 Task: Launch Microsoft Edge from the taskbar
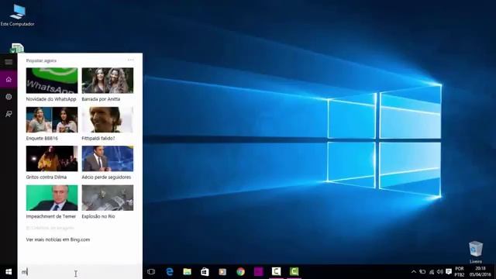point(170,272)
